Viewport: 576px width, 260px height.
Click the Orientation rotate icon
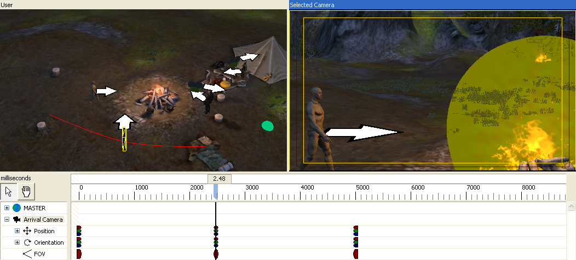27,243
